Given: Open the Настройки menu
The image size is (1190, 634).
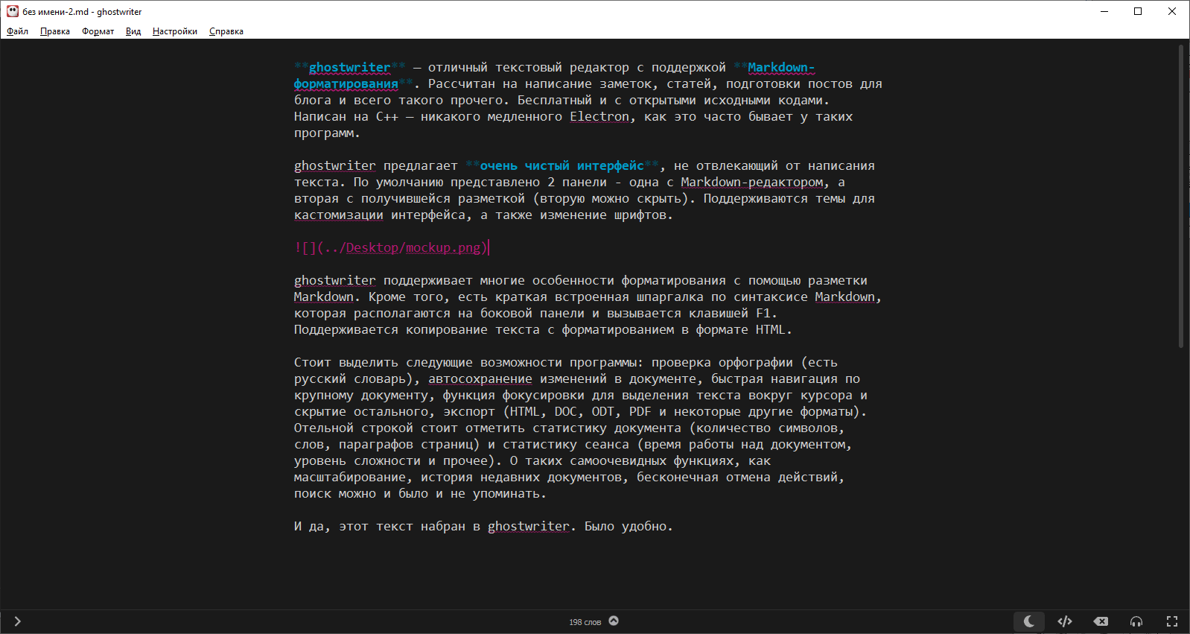Looking at the screenshot, I should tap(175, 31).
